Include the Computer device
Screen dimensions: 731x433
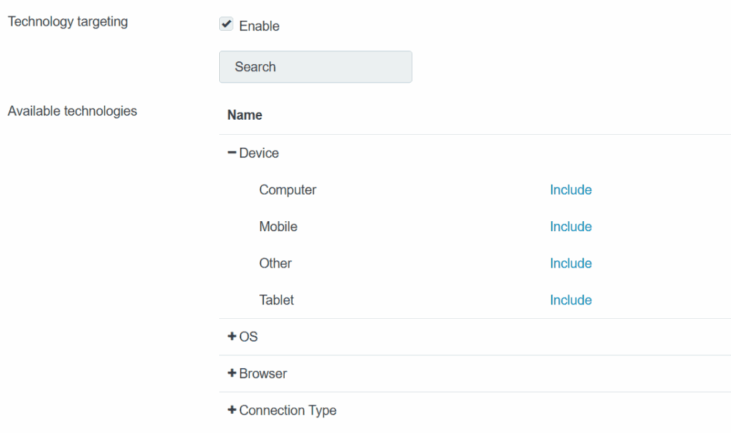tap(570, 190)
